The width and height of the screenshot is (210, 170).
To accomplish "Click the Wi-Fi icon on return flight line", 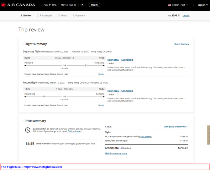I will (44, 97).
